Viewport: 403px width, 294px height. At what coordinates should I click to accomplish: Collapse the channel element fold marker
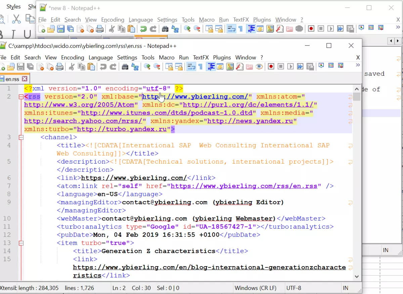[21, 137]
